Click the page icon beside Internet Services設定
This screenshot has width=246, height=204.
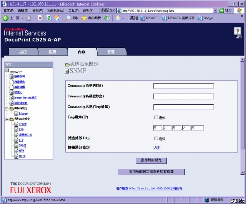(x=11, y=98)
